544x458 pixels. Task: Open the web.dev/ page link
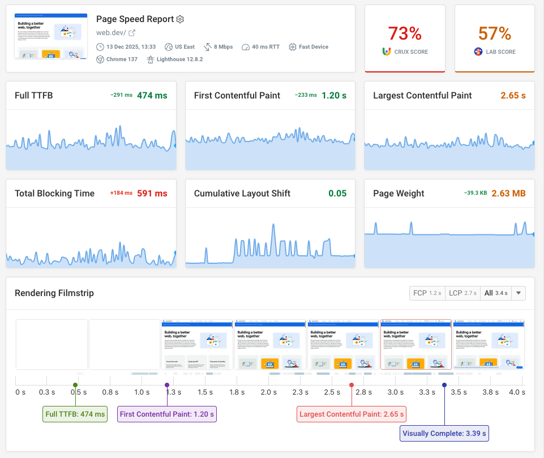tap(110, 32)
